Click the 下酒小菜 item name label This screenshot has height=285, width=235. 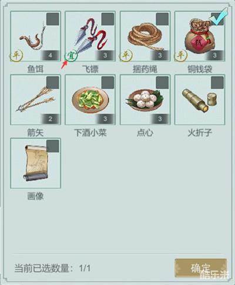[x=90, y=133]
